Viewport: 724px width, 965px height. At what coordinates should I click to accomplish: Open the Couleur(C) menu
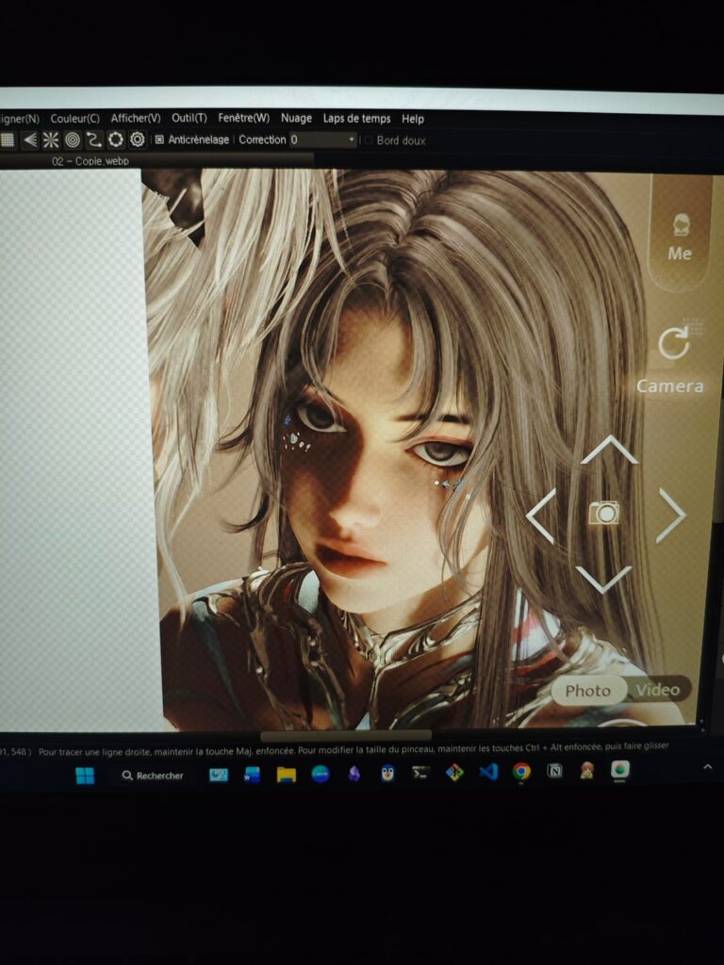74,118
